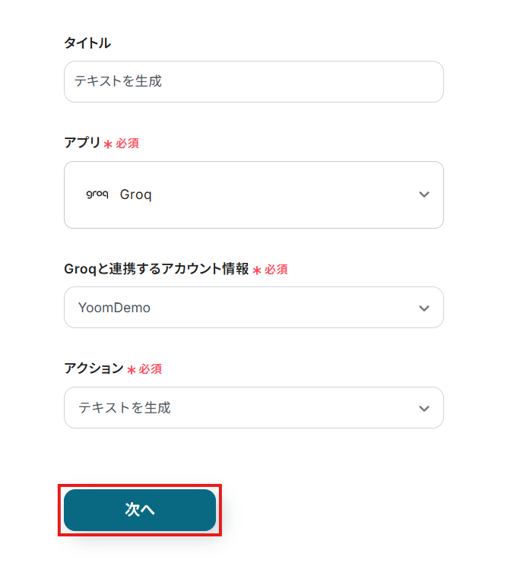Click the Groqと連携するアカウント情報 label
Image resolution: width=517 pixels, height=566 pixels.
(x=156, y=269)
